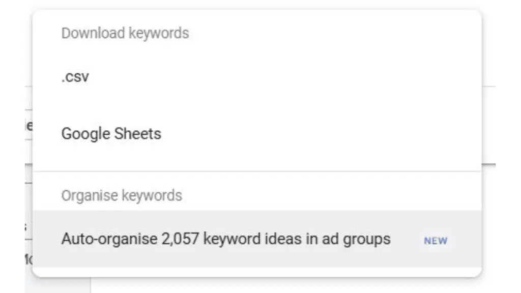521x293 pixels.
Task: Click the Download keywords section header
Action: tap(125, 34)
